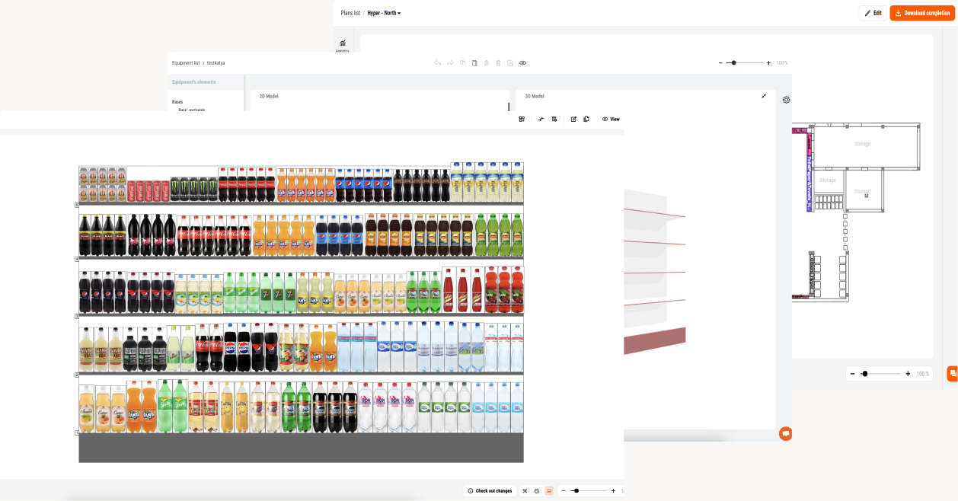Select the orange Fanta bottles on bottom shelf
Screen dimensions: 958x501
[x=141, y=407]
